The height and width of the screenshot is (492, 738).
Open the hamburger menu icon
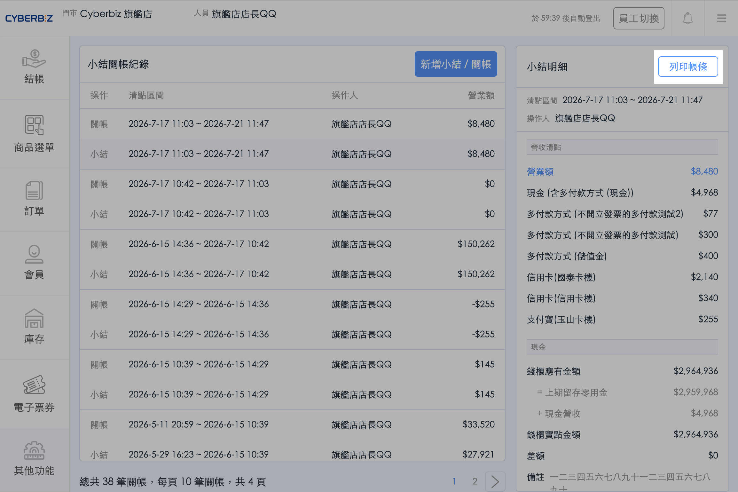coord(721,18)
